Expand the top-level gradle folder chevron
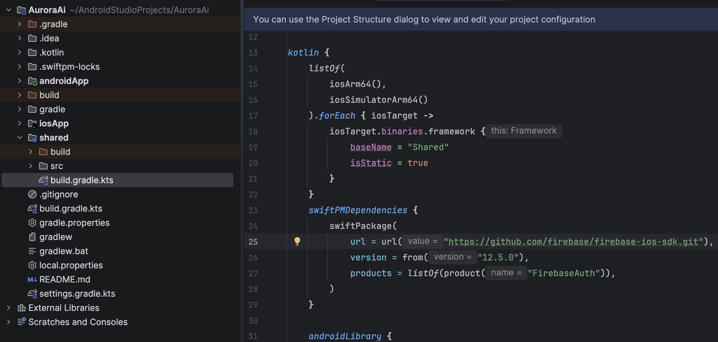 [20, 109]
